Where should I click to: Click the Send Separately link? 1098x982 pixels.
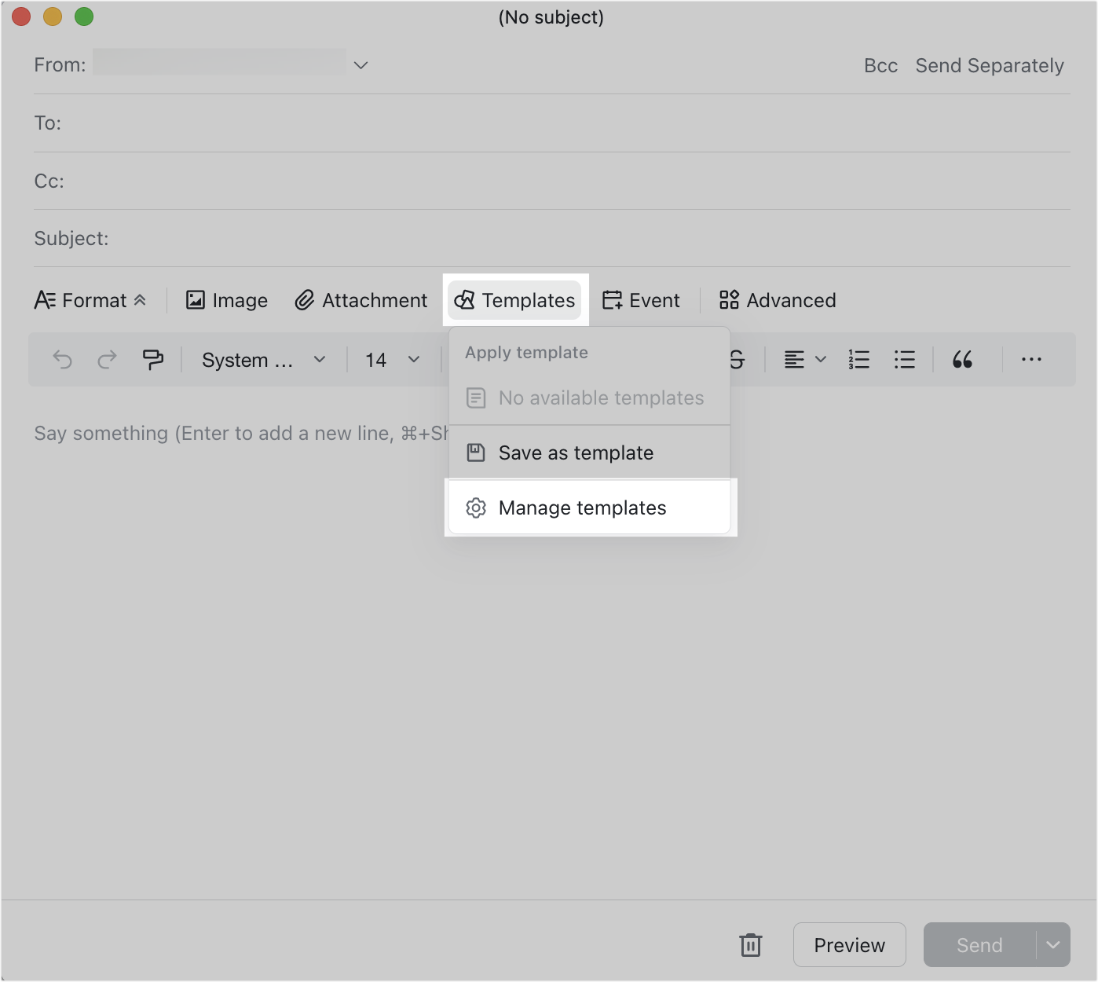(x=990, y=65)
